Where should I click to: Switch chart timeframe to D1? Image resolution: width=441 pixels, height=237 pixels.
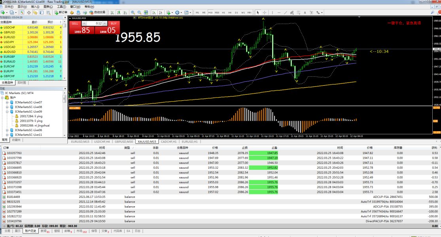[237, 13]
